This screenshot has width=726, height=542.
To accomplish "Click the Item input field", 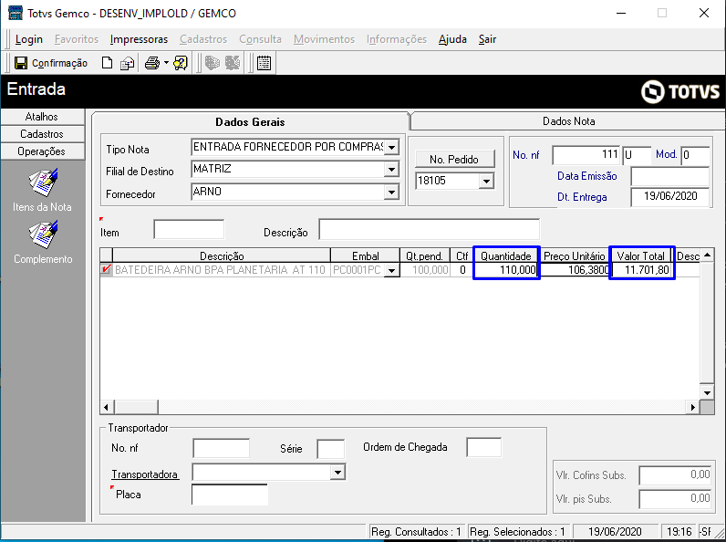I will [189, 230].
